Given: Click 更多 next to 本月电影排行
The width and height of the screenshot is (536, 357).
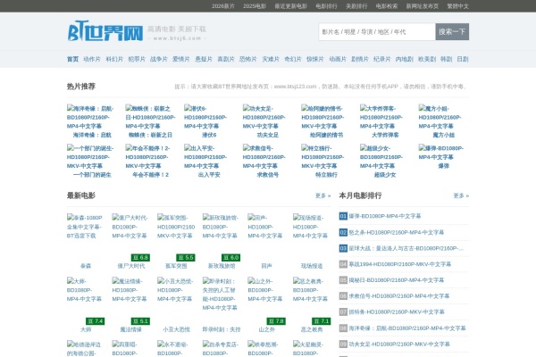Looking at the screenshot, I should pos(461,195).
